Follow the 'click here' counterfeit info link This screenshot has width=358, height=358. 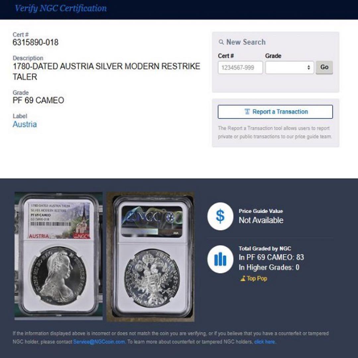pyautogui.click(x=265, y=342)
